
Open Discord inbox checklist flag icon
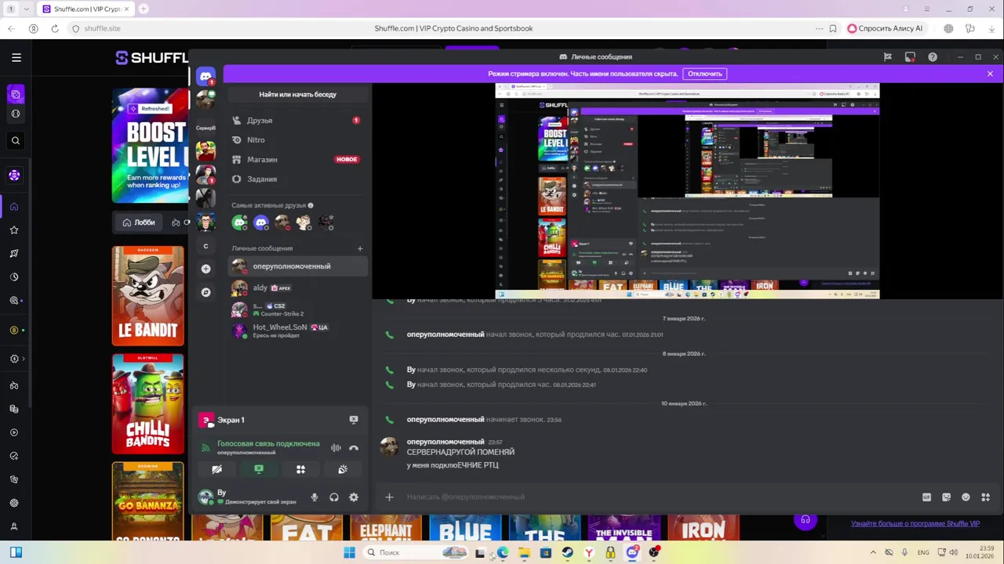[888, 56]
